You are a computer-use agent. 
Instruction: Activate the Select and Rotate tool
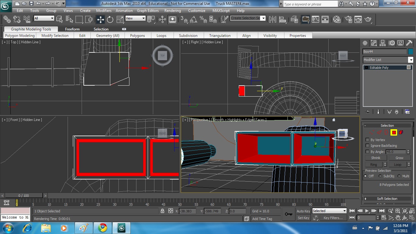point(110,19)
